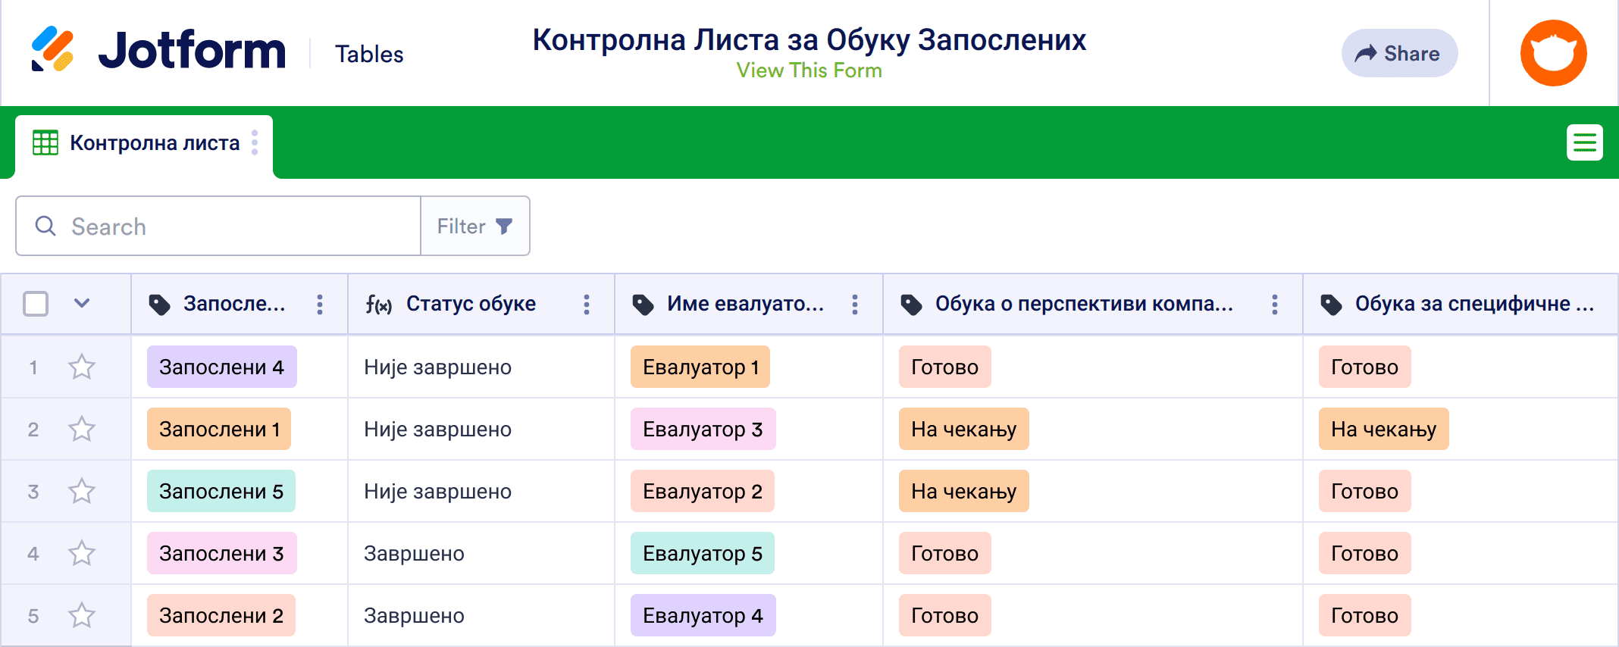The width and height of the screenshot is (1619, 647).
Task: Open column menu for Запосле... column
Action: (x=320, y=305)
